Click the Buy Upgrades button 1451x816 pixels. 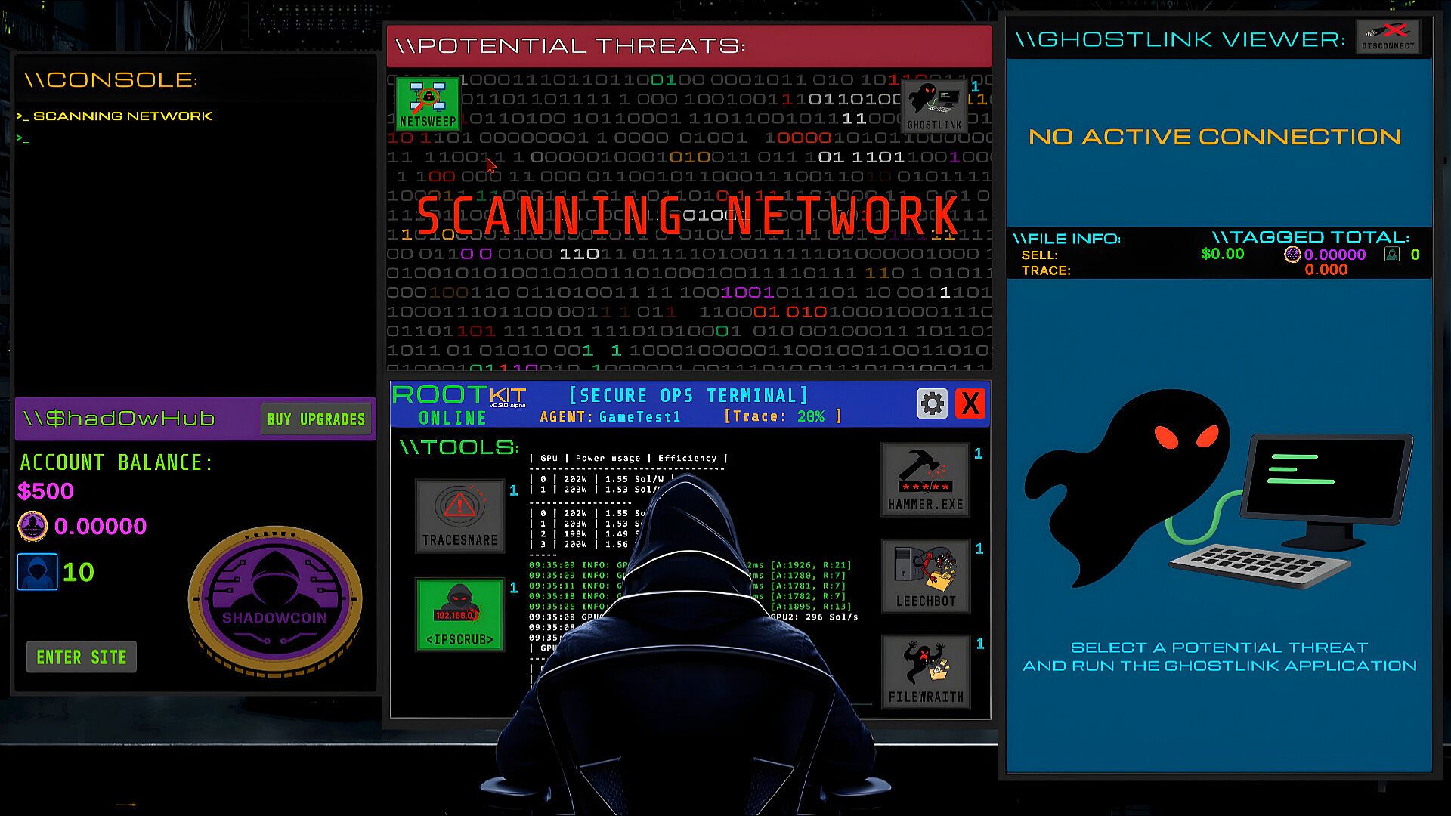click(x=316, y=419)
